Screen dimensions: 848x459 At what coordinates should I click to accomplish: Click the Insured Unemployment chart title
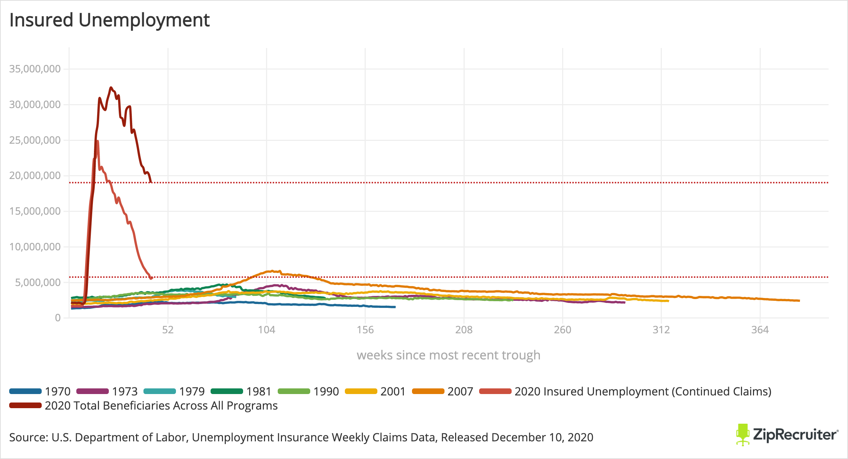tap(110, 20)
